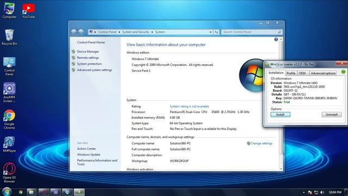Launch the Google Chrome desktop shortcut
Screen dimensions: 348x196
[9, 119]
